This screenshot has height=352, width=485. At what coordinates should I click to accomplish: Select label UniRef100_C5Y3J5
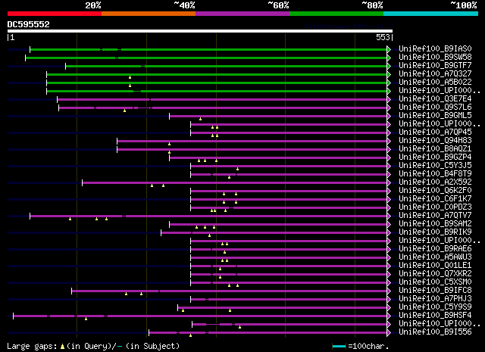point(435,165)
